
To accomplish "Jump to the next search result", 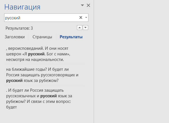I will (x=86, y=27).
